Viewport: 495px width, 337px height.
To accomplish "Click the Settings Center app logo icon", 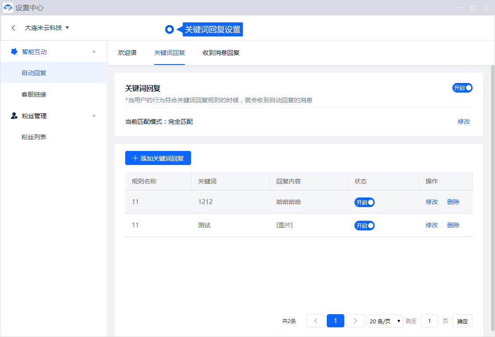I will click(x=8, y=8).
